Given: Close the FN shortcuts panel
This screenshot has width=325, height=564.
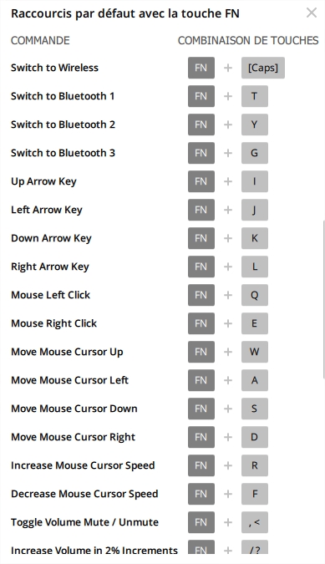Looking at the screenshot, I should (312, 13).
